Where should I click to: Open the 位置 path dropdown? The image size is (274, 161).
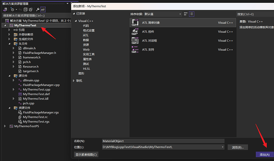[x=223, y=147]
